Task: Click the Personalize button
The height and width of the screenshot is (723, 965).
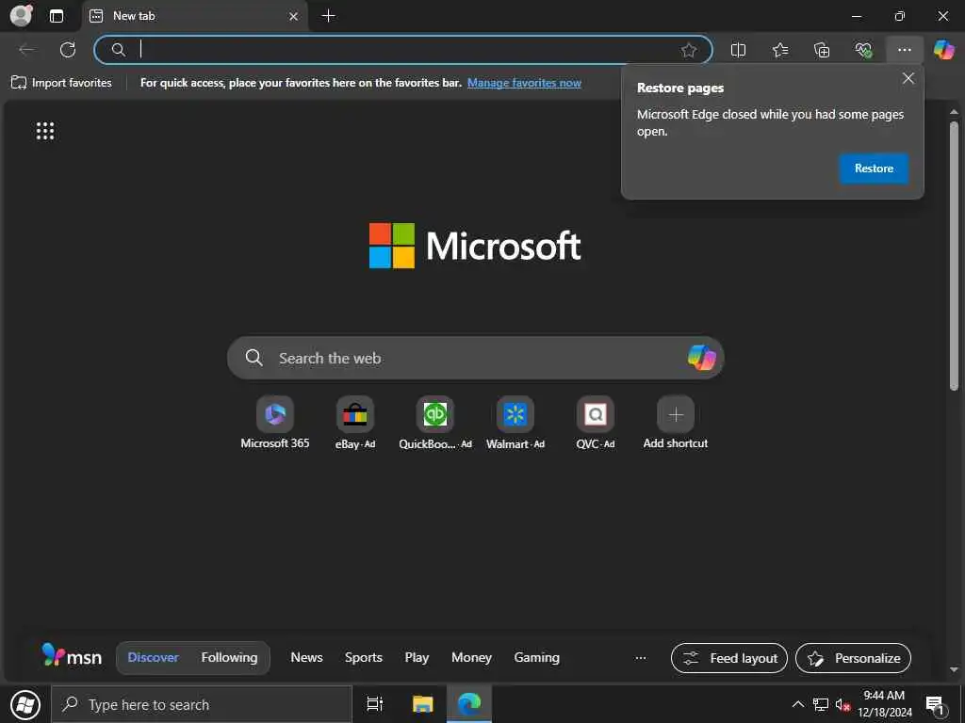Action: [x=853, y=658]
